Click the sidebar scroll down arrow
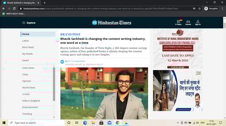The height and width of the screenshot is (126, 226). pyautogui.click(x=54, y=117)
